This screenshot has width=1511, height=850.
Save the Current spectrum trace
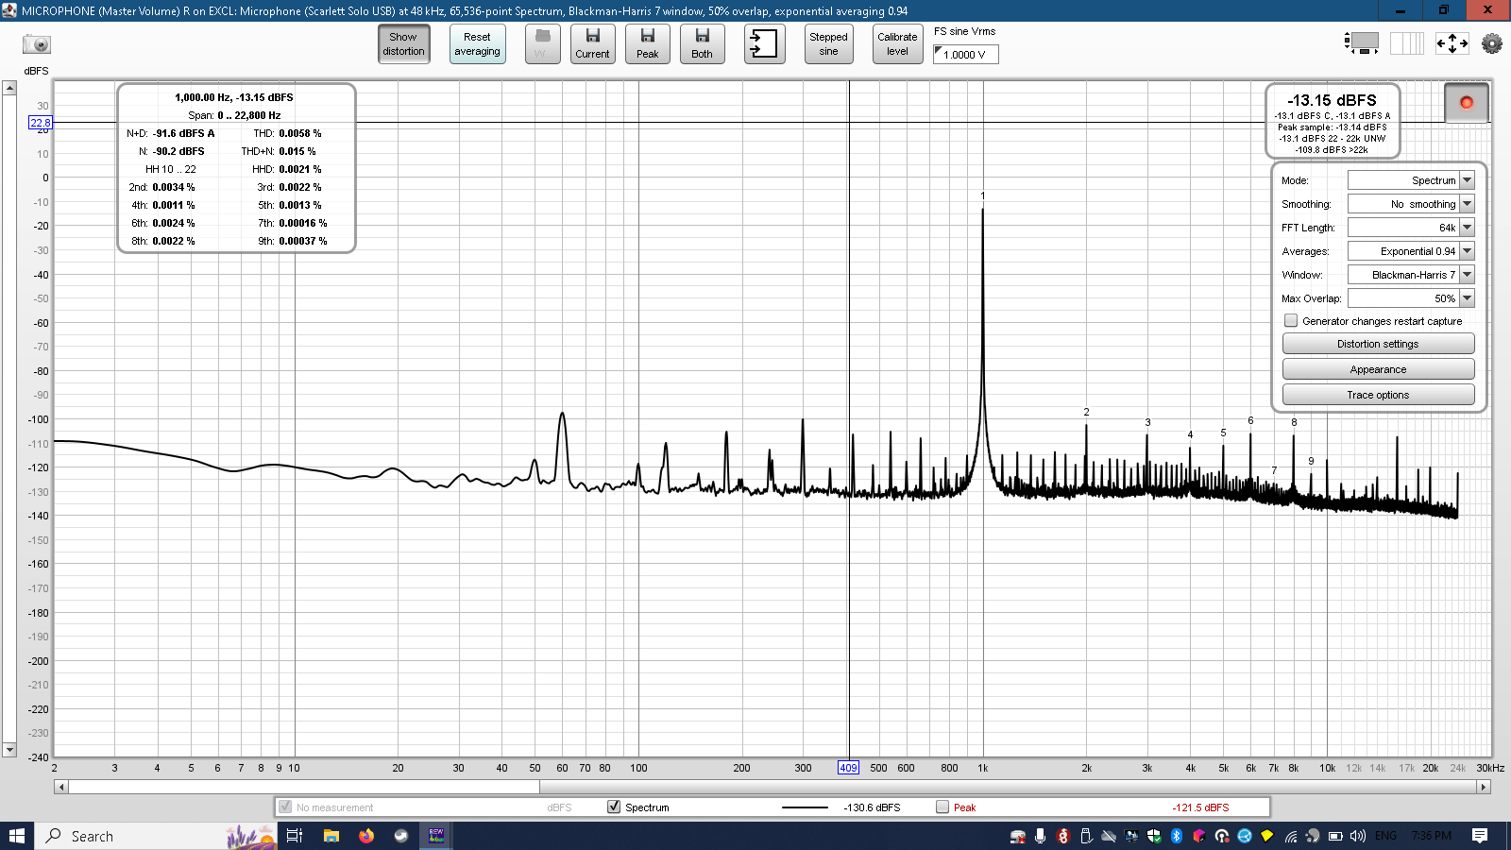[x=592, y=43]
